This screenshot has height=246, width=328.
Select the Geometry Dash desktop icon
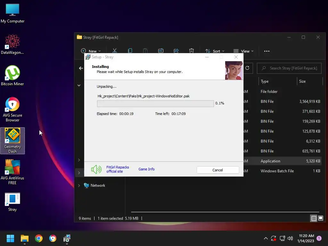click(12, 141)
